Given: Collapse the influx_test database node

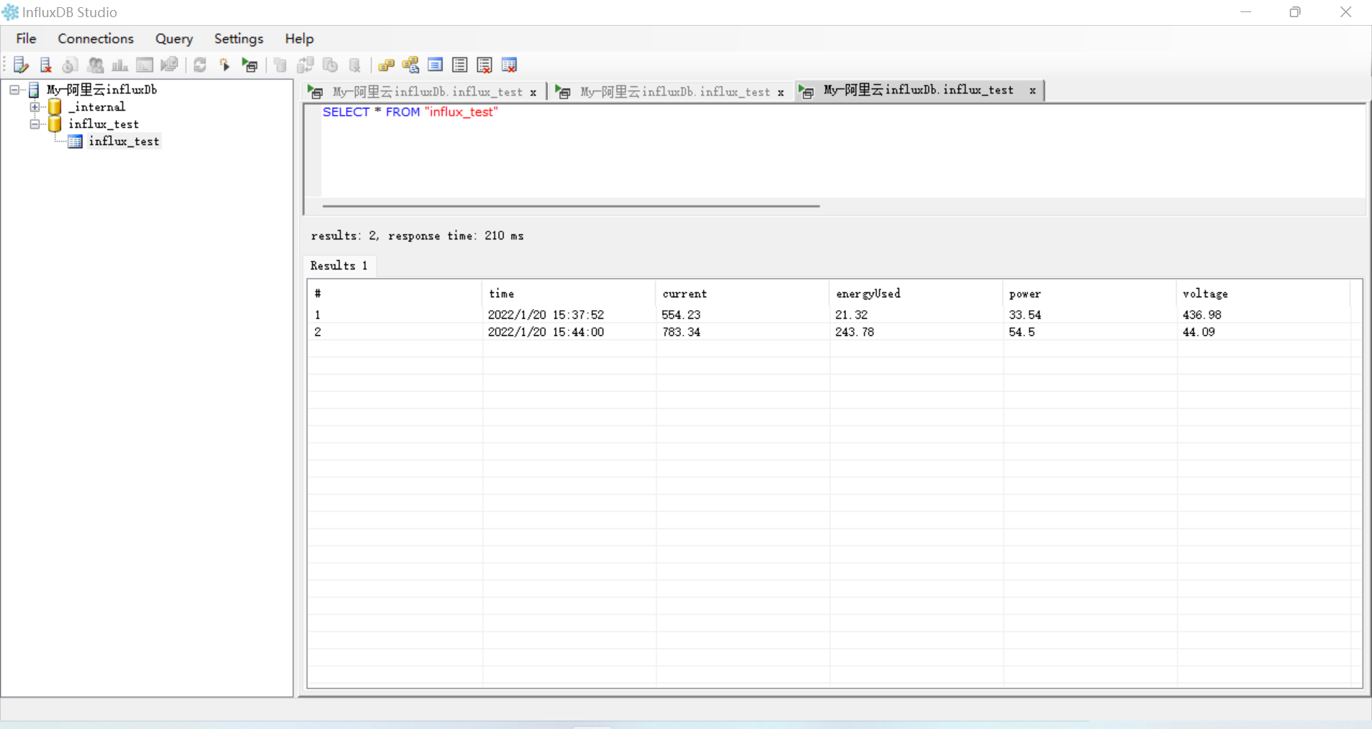Looking at the screenshot, I should coord(34,124).
